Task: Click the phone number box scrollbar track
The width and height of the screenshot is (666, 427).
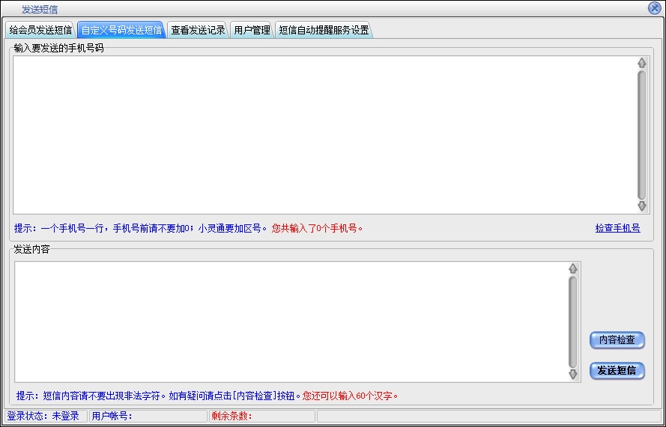Action: point(641,135)
